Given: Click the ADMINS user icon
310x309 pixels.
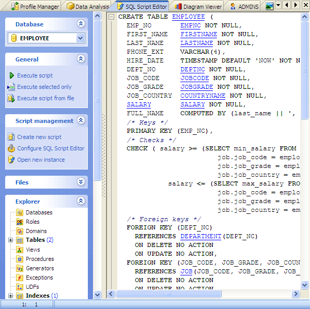Looking at the screenshot, I should 233,7.
